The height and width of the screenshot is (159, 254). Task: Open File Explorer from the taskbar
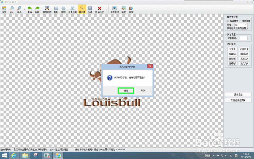click(x=25, y=155)
